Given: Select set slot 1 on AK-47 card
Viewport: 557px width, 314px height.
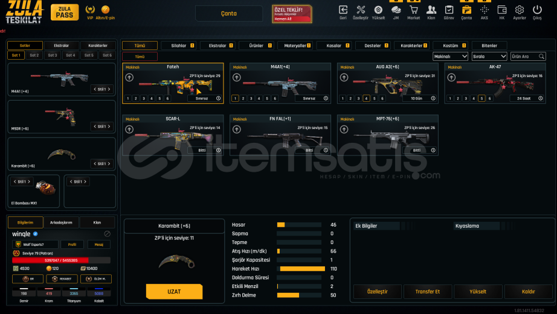Looking at the screenshot, I should [449, 98].
